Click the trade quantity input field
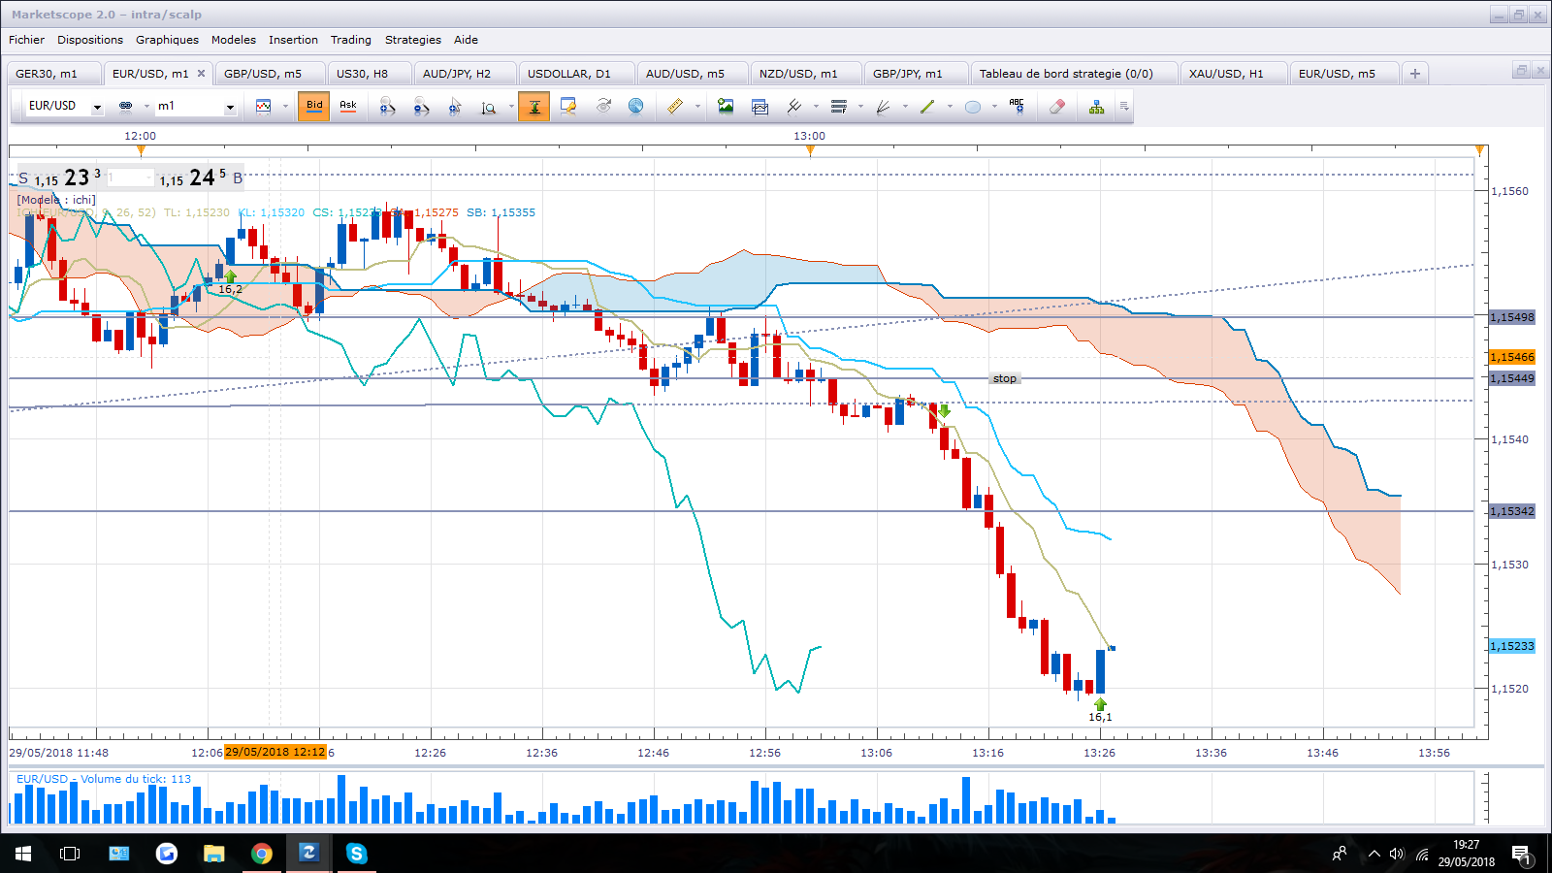 [130, 178]
